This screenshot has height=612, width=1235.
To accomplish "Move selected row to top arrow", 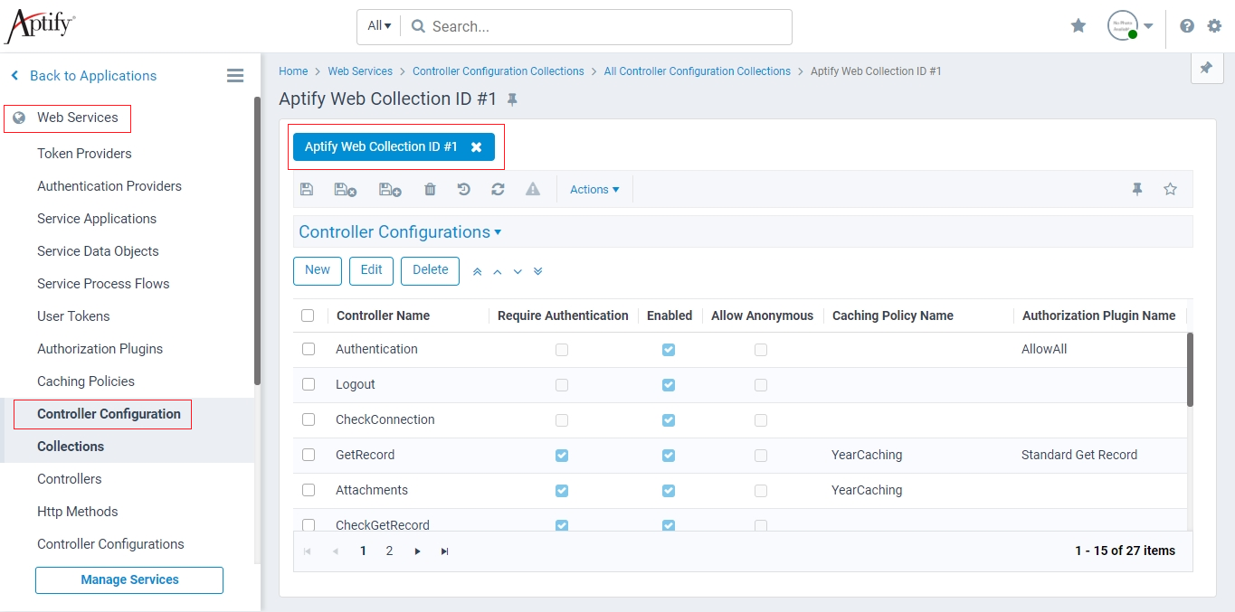I will tap(477, 271).
